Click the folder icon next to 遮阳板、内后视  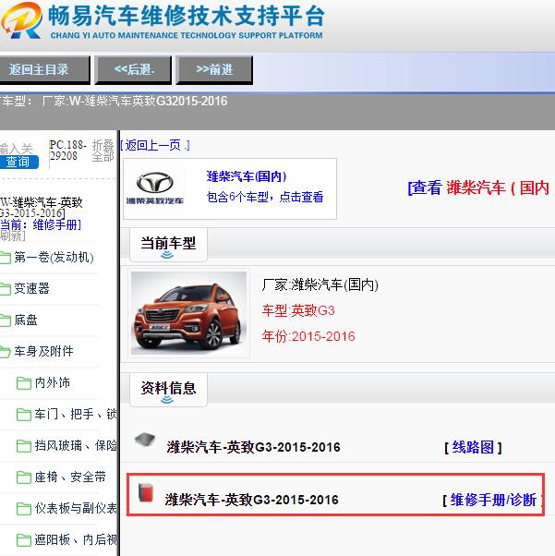coord(24,540)
